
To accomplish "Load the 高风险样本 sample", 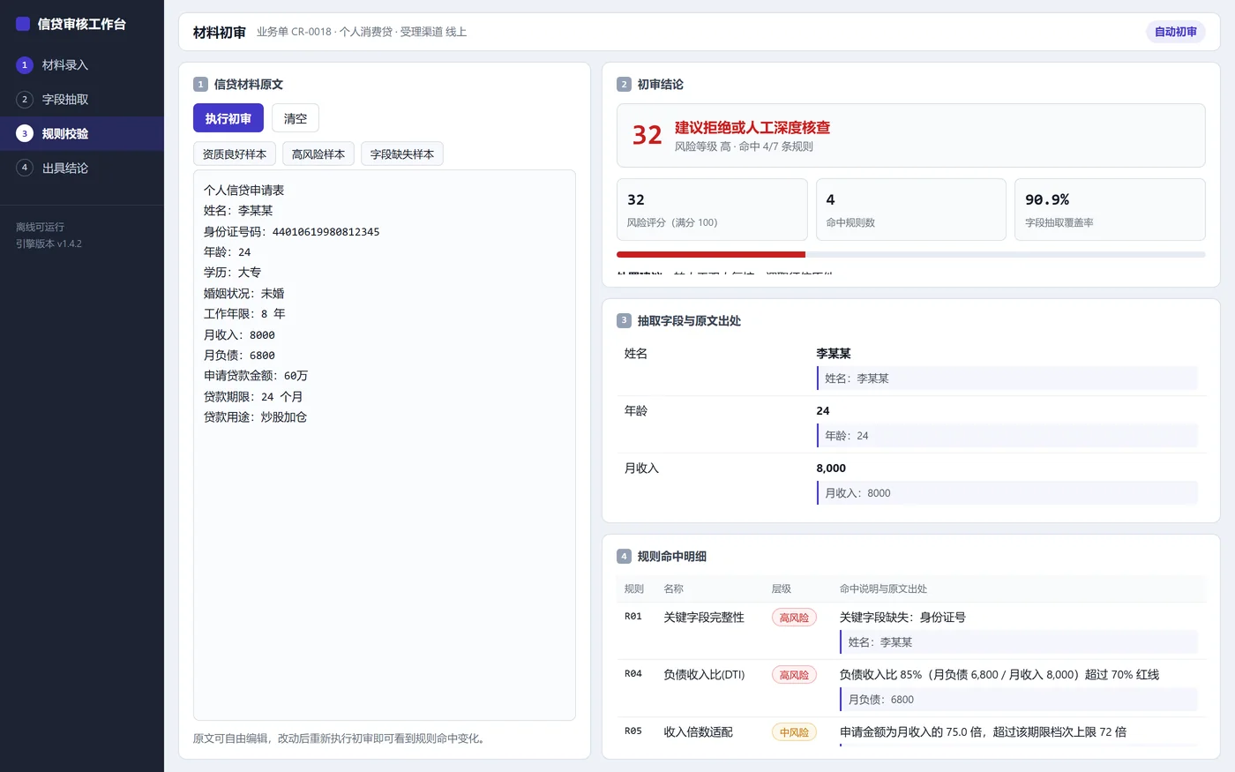I will click(318, 154).
